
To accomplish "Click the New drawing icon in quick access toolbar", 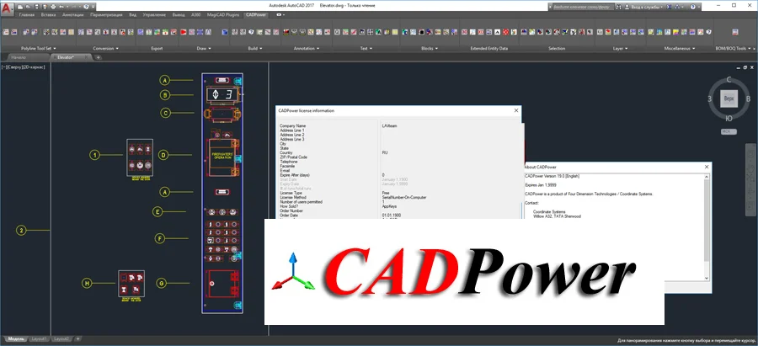I will point(20,7).
